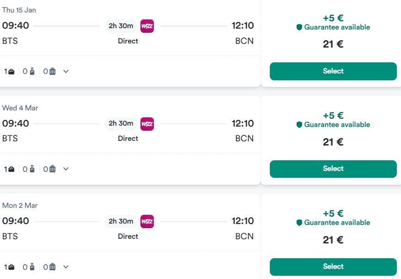
Task: Click checked luggage icon on Thu 15 Jan flight
Action: click(x=52, y=72)
